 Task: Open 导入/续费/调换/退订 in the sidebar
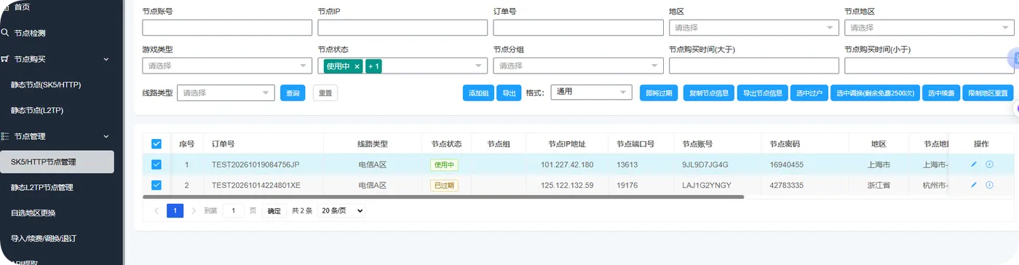[x=44, y=238]
